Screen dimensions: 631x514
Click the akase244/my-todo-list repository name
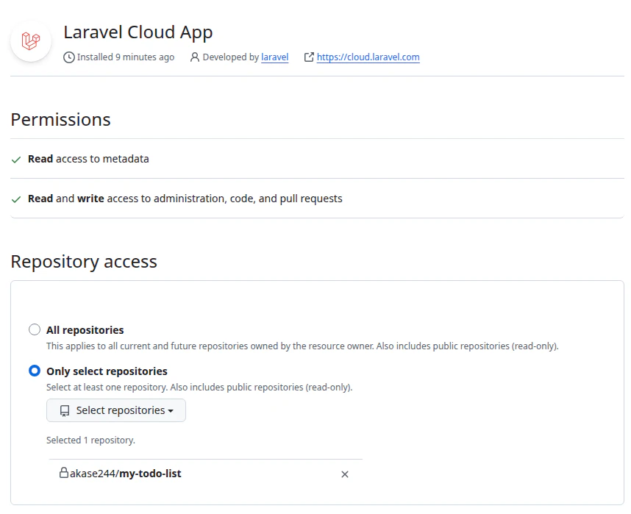(x=126, y=474)
